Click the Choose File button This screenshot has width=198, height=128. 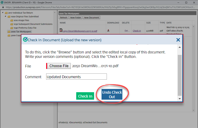(x=58, y=66)
